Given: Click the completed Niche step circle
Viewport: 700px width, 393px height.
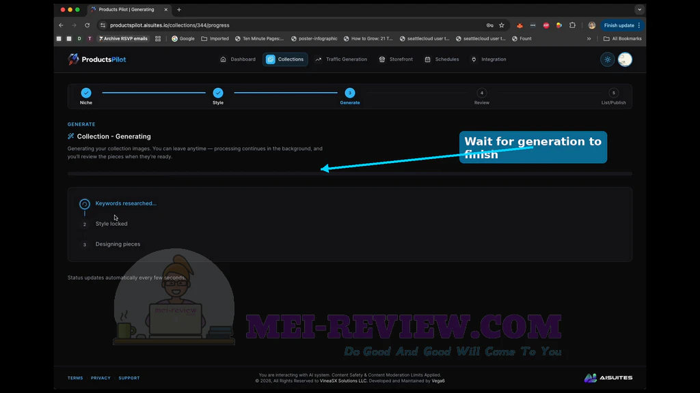Looking at the screenshot, I should tap(86, 93).
